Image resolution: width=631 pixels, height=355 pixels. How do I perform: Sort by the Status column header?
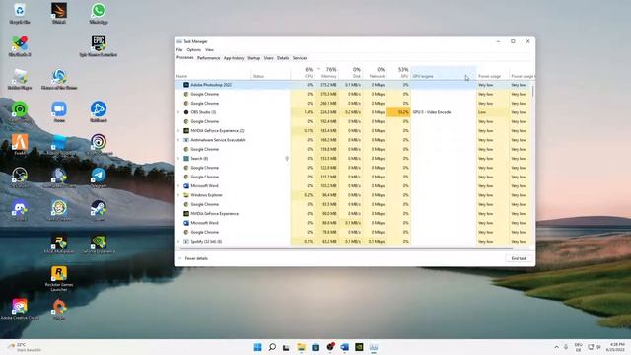tap(271, 73)
